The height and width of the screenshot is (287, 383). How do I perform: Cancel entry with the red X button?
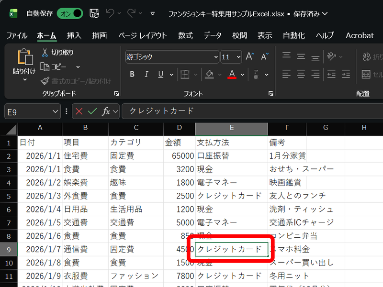pos(80,111)
